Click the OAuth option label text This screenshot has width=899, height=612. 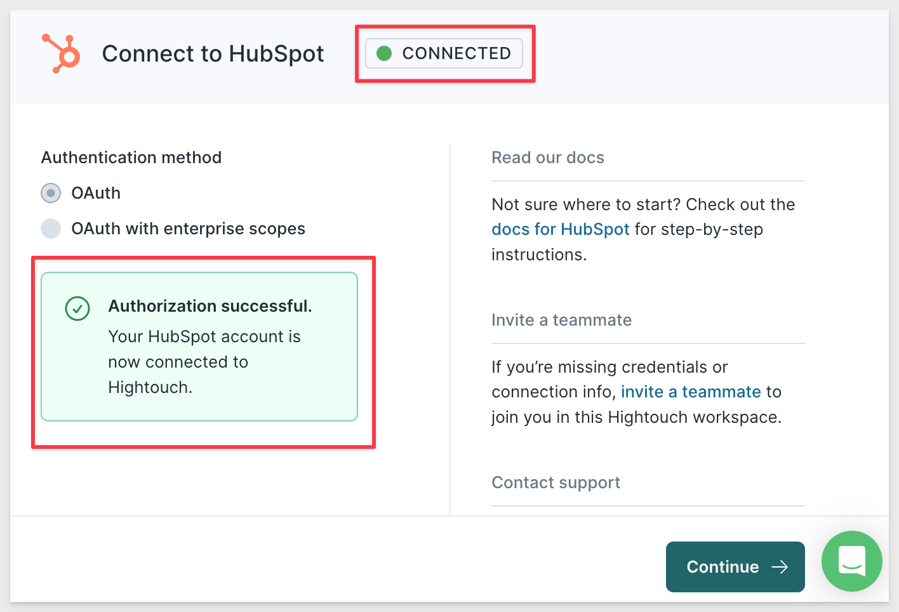coord(96,193)
